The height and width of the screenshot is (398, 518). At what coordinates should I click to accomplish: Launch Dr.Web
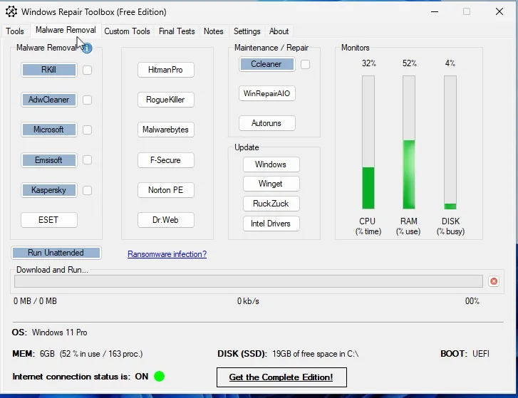pos(166,220)
